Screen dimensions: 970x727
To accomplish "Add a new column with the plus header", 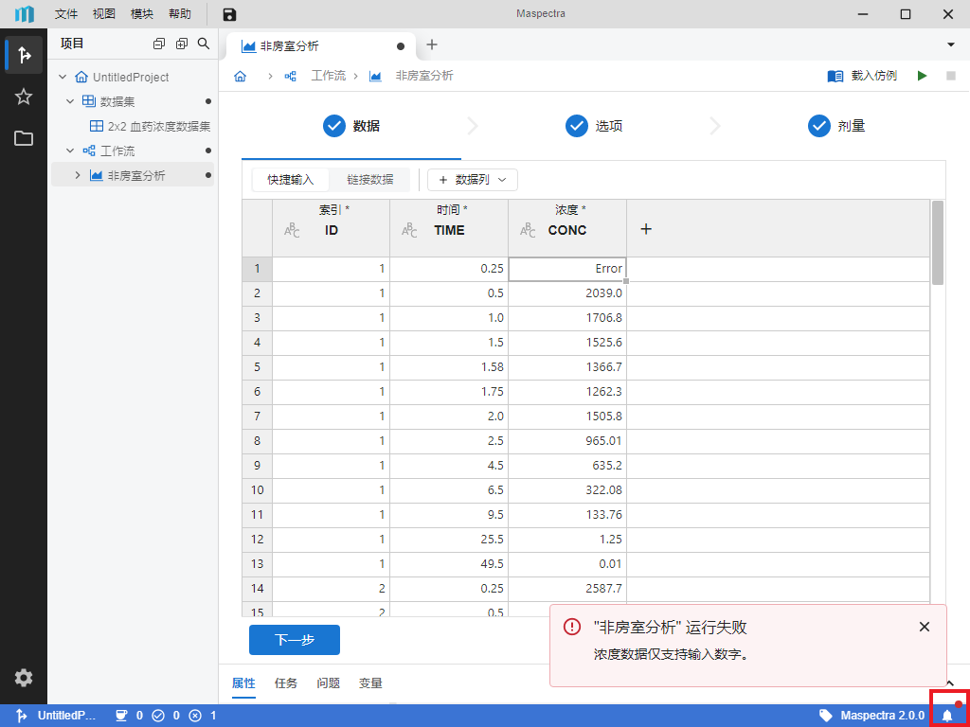I will point(646,229).
